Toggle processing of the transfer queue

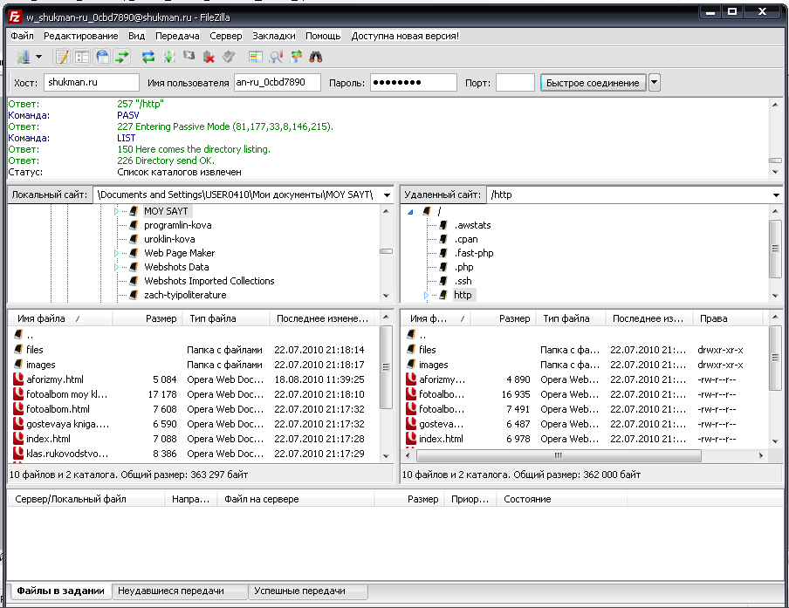pyautogui.click(x=169, y=57)
